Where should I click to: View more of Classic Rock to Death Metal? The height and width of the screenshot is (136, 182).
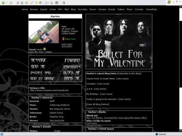tap(122, 79)
